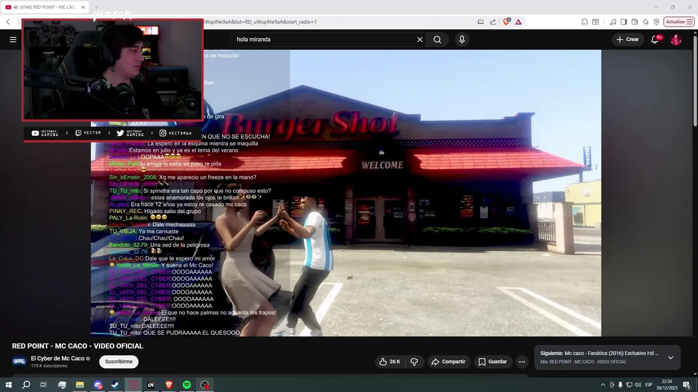Open Windows Task View
The width and height of the screenshot is (698, 392).
pos(44,384)
